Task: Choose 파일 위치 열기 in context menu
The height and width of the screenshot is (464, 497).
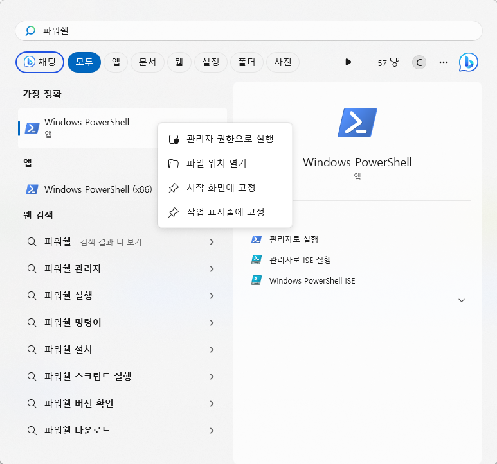Action: click(x=225, y=163)
